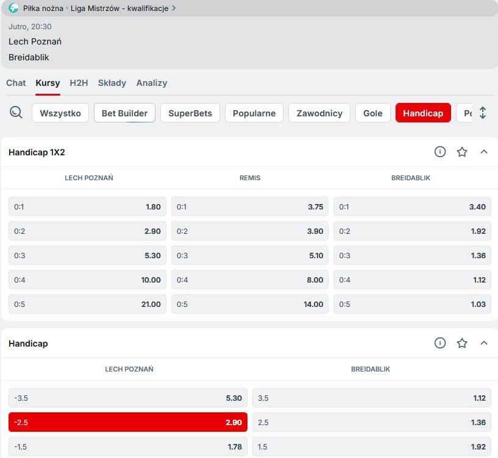Viewport: 498px width, 458px height.
Task: Pick Breidablik 2.5 handicap at 1.36
Action: pyautogui.click(x=372, y=422)
